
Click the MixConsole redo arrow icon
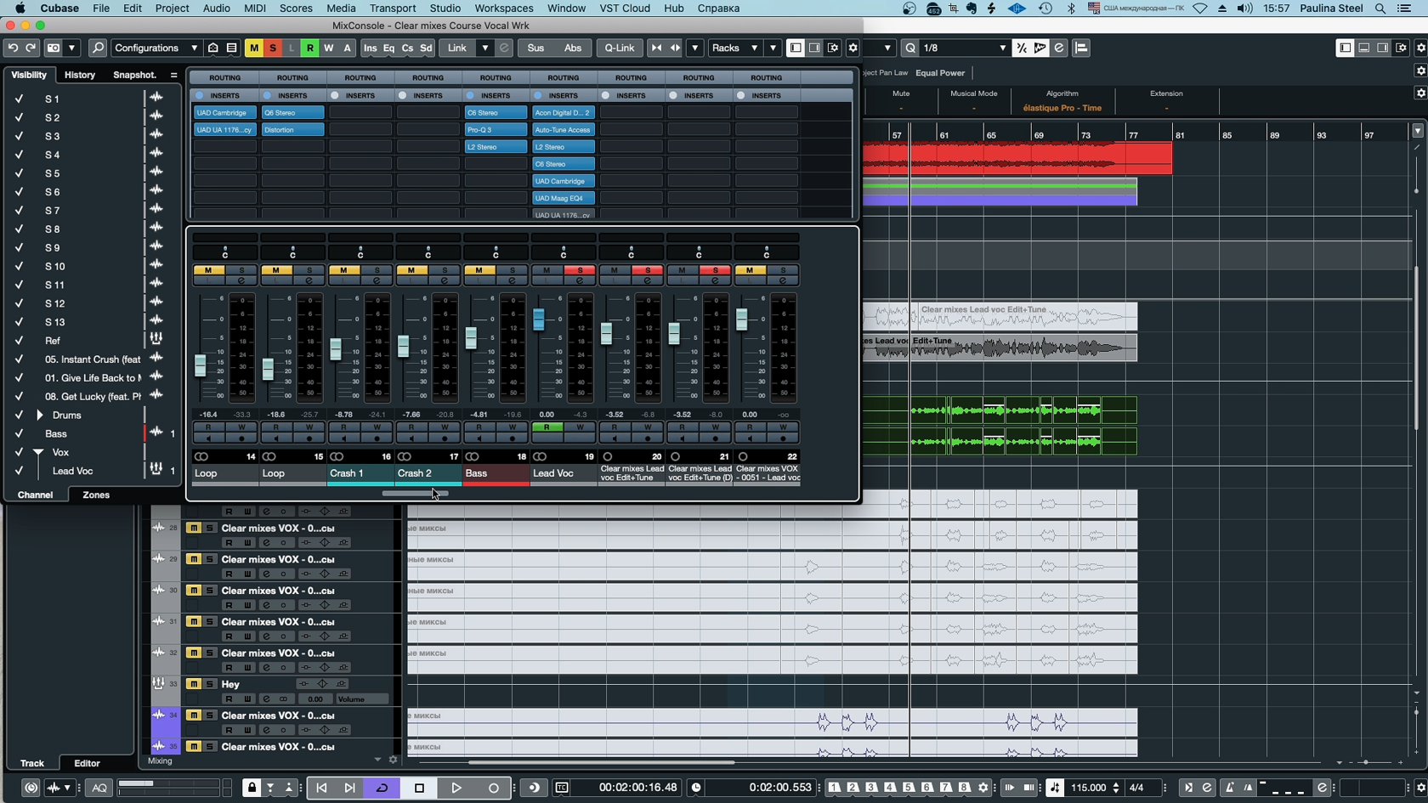tap(31, 48)
